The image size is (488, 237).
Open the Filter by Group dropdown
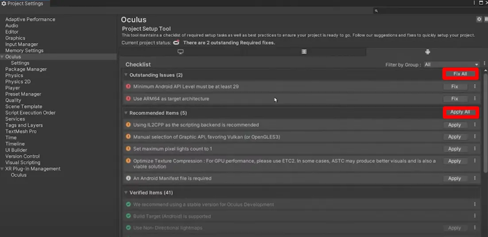pyautogui.click(x=451, y=64)
